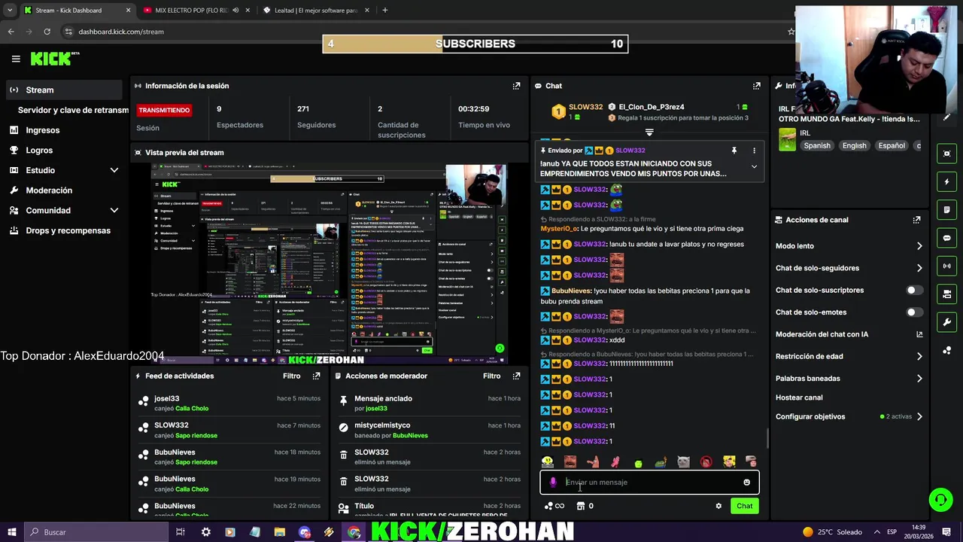This screenshot has height=542, width=963.
Task: Open josel33 link under Mensaje anclado
Action: 376,408
